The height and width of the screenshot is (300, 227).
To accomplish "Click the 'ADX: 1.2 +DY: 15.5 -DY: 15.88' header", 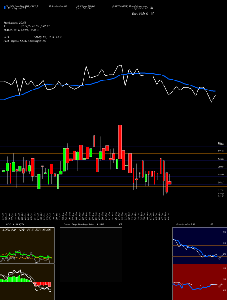I will (x=26, y=230).
